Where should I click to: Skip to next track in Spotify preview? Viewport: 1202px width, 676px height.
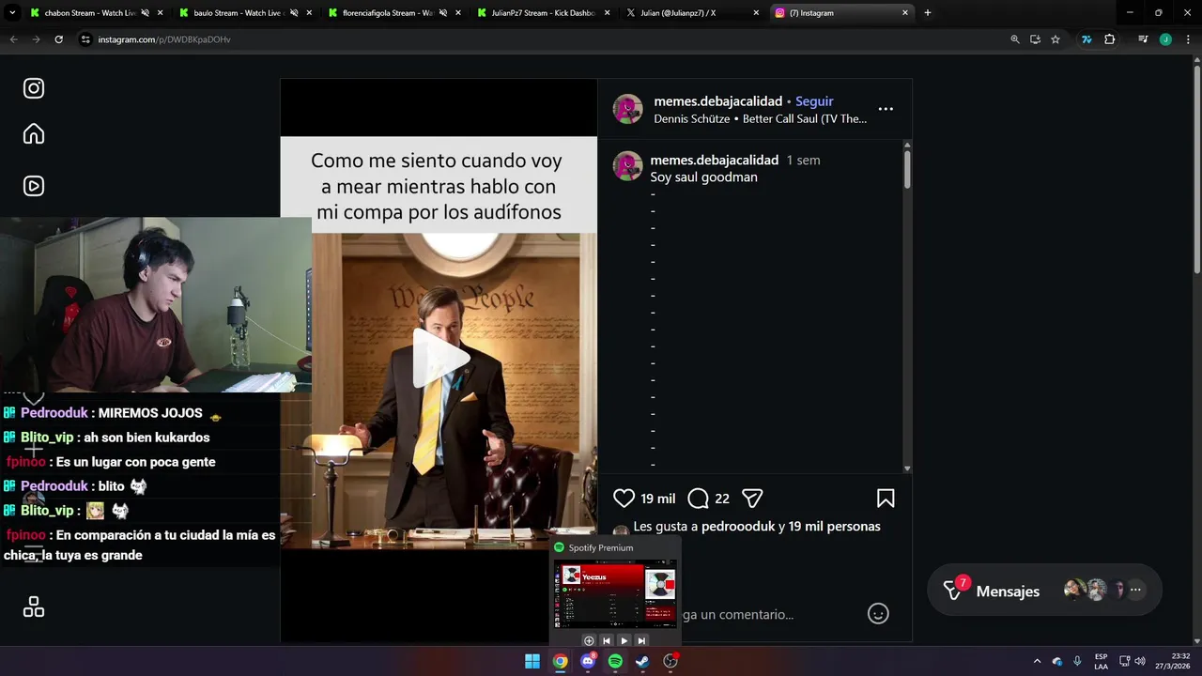click(x=641, y=640)
